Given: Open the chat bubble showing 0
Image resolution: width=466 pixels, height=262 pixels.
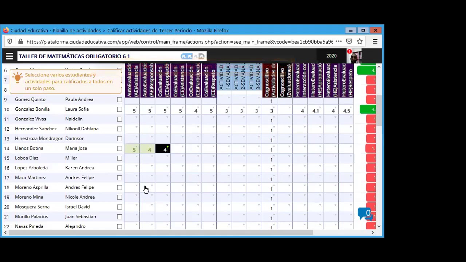Looking at the screenshot, I should tap(365, 214).
